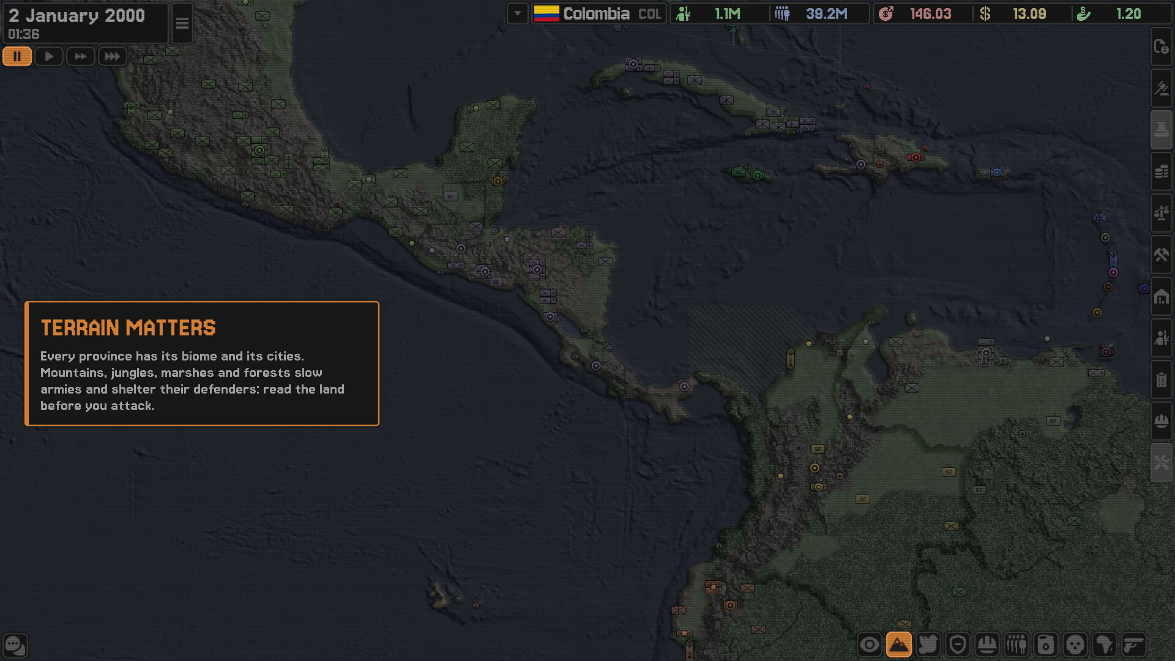Viewport: 1175px width, 661px height.
Task: Show the population people map mode
Action: tap(1016, 644)
